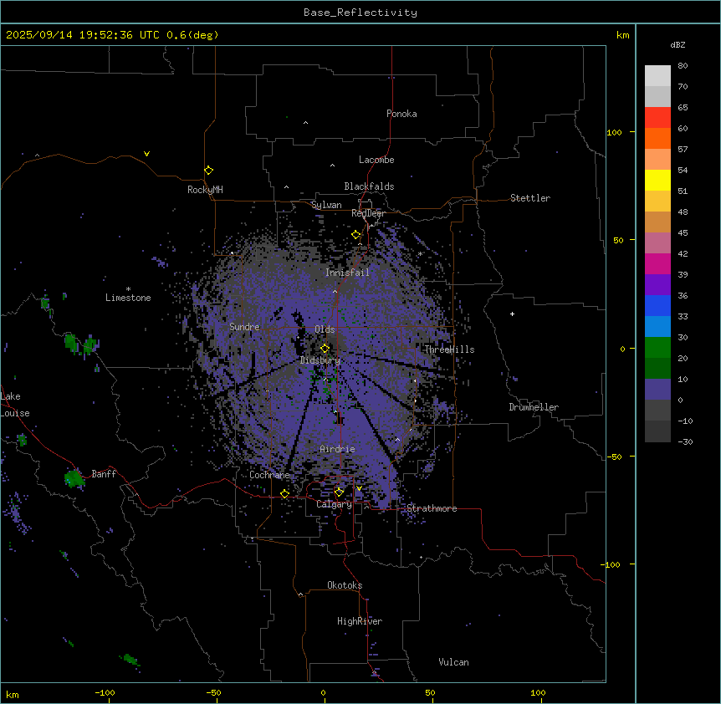This screenshot has width=721, height=704.
Task: Click the Cochrane city label
Action: (x=269, y=475)
